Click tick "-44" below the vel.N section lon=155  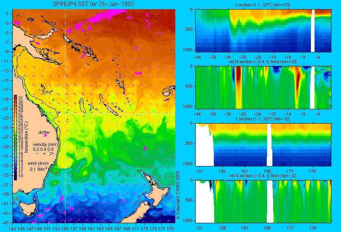pyautogui.click(x=197, y=114)
